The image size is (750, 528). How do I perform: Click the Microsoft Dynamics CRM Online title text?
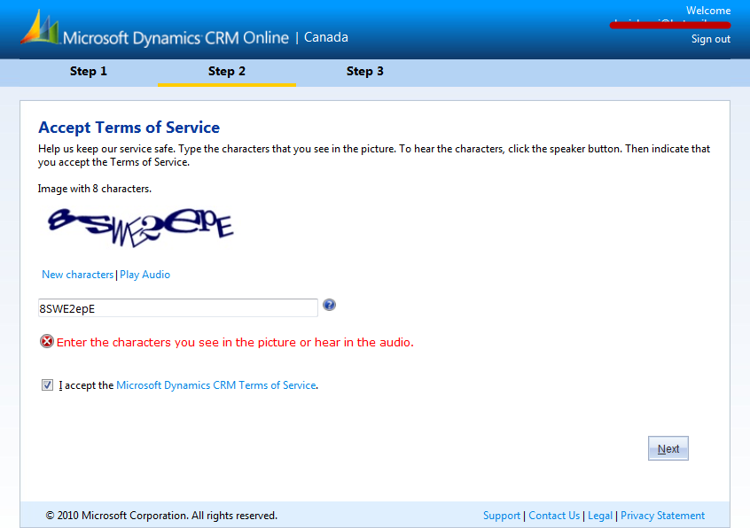(176, 38)
